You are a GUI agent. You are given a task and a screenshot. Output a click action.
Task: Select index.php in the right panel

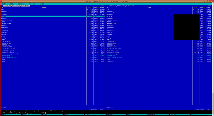point(111,55)
